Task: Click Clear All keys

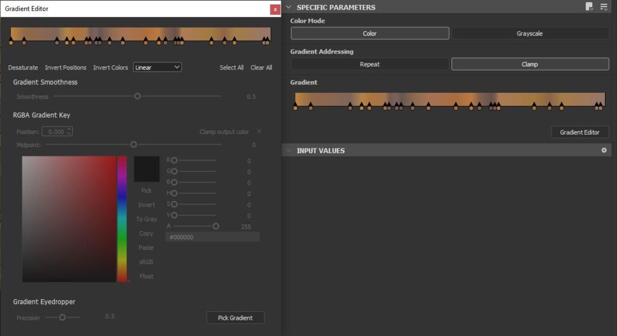Action: 262,68
